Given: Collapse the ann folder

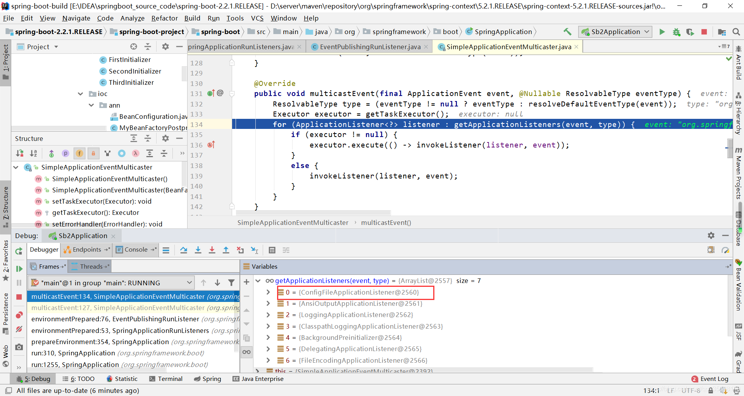Looking at the screenshot, I should (x=91, y=105).
